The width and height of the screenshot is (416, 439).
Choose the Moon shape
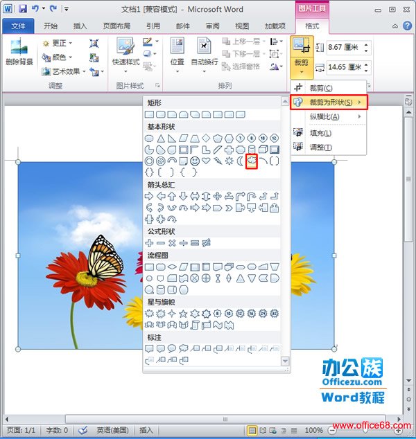tap(240, 161)
